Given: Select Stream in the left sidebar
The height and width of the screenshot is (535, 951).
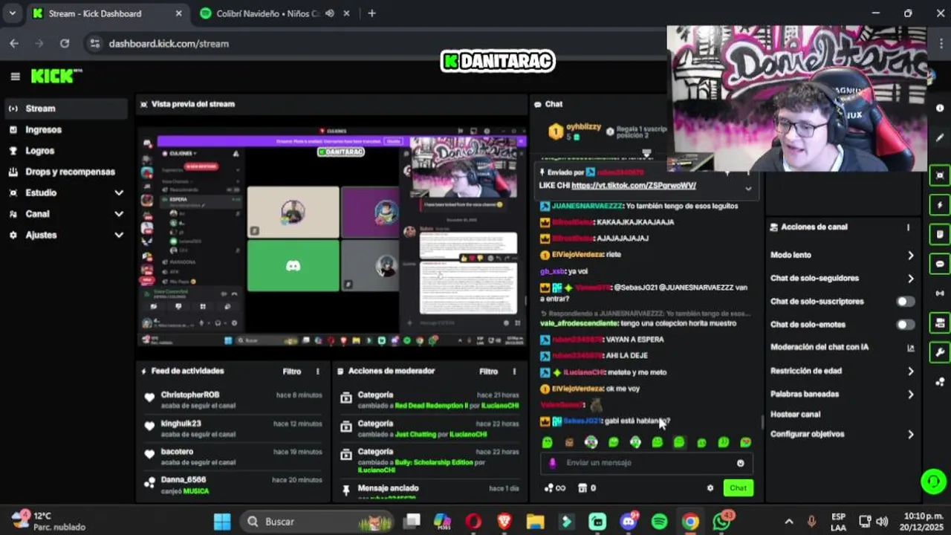Looking at the screenshot, I should point(66,108).
